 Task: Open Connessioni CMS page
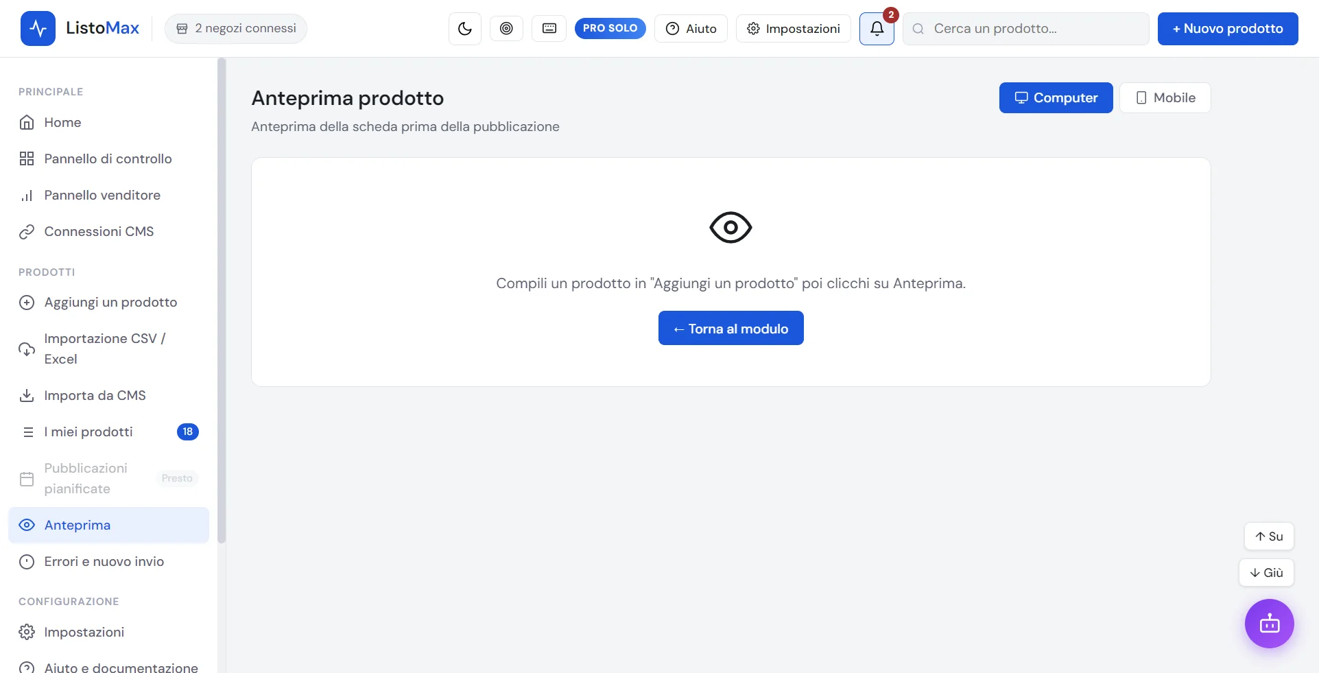(x=108, y=231)
